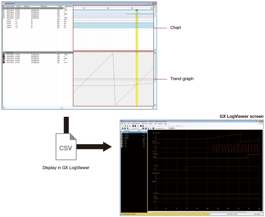
Task: Toggle the Y15 checkbox in LogViewer data list
Action: [122, 147]
